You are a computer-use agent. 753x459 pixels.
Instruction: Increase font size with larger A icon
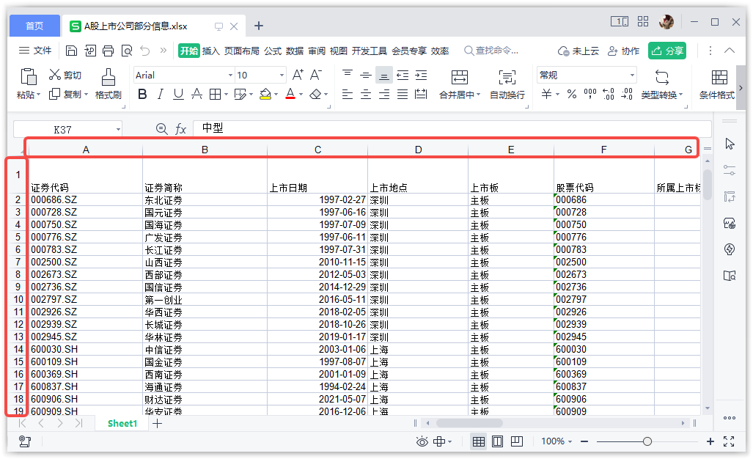point(298,75)
